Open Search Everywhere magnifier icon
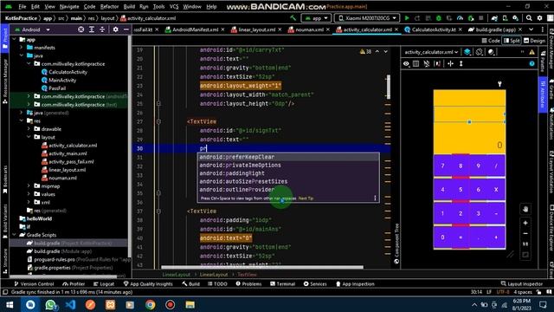 coord(529,18)
